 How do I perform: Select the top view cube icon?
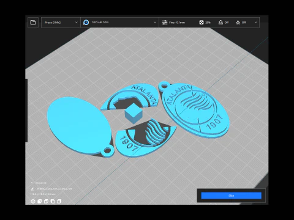coord(46,201)
